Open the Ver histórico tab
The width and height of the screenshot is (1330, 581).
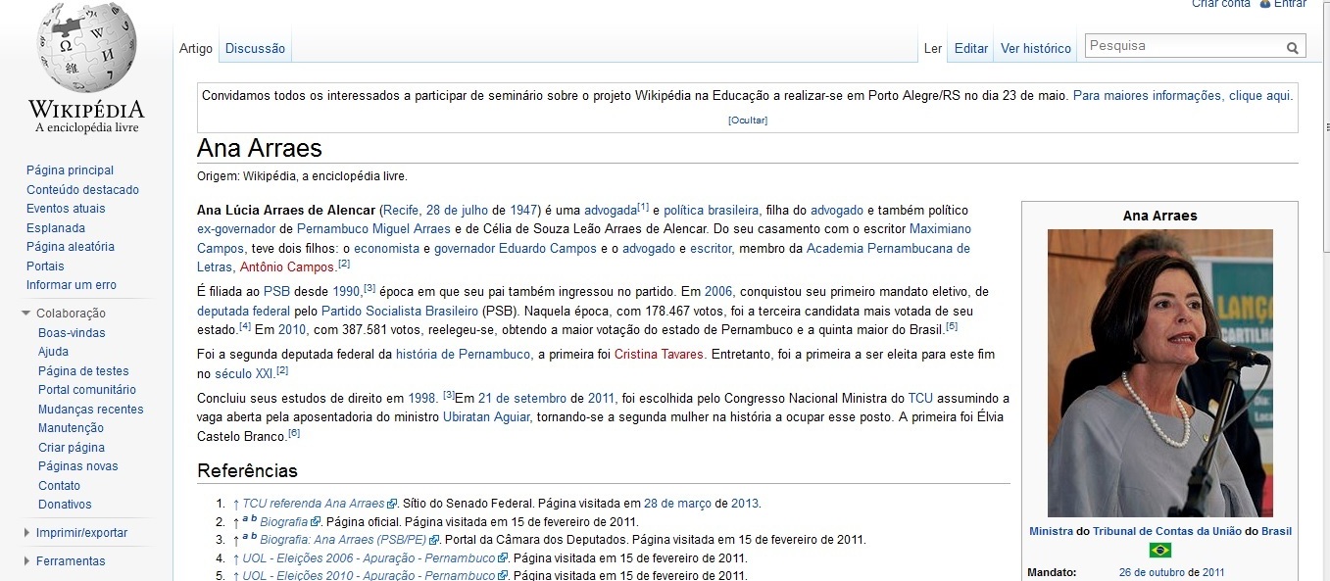[x=1036, y=48]
